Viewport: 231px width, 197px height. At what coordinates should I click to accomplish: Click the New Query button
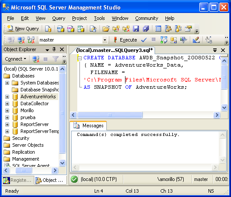[x=23, y=29]
